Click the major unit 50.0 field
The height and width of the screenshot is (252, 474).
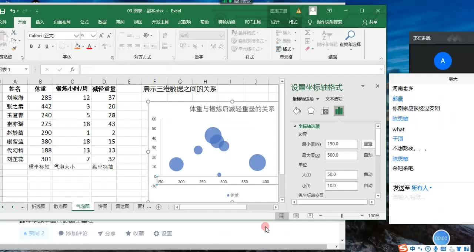(341, 174)
